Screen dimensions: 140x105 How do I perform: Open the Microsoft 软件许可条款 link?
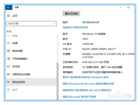(x=80, y=97)
